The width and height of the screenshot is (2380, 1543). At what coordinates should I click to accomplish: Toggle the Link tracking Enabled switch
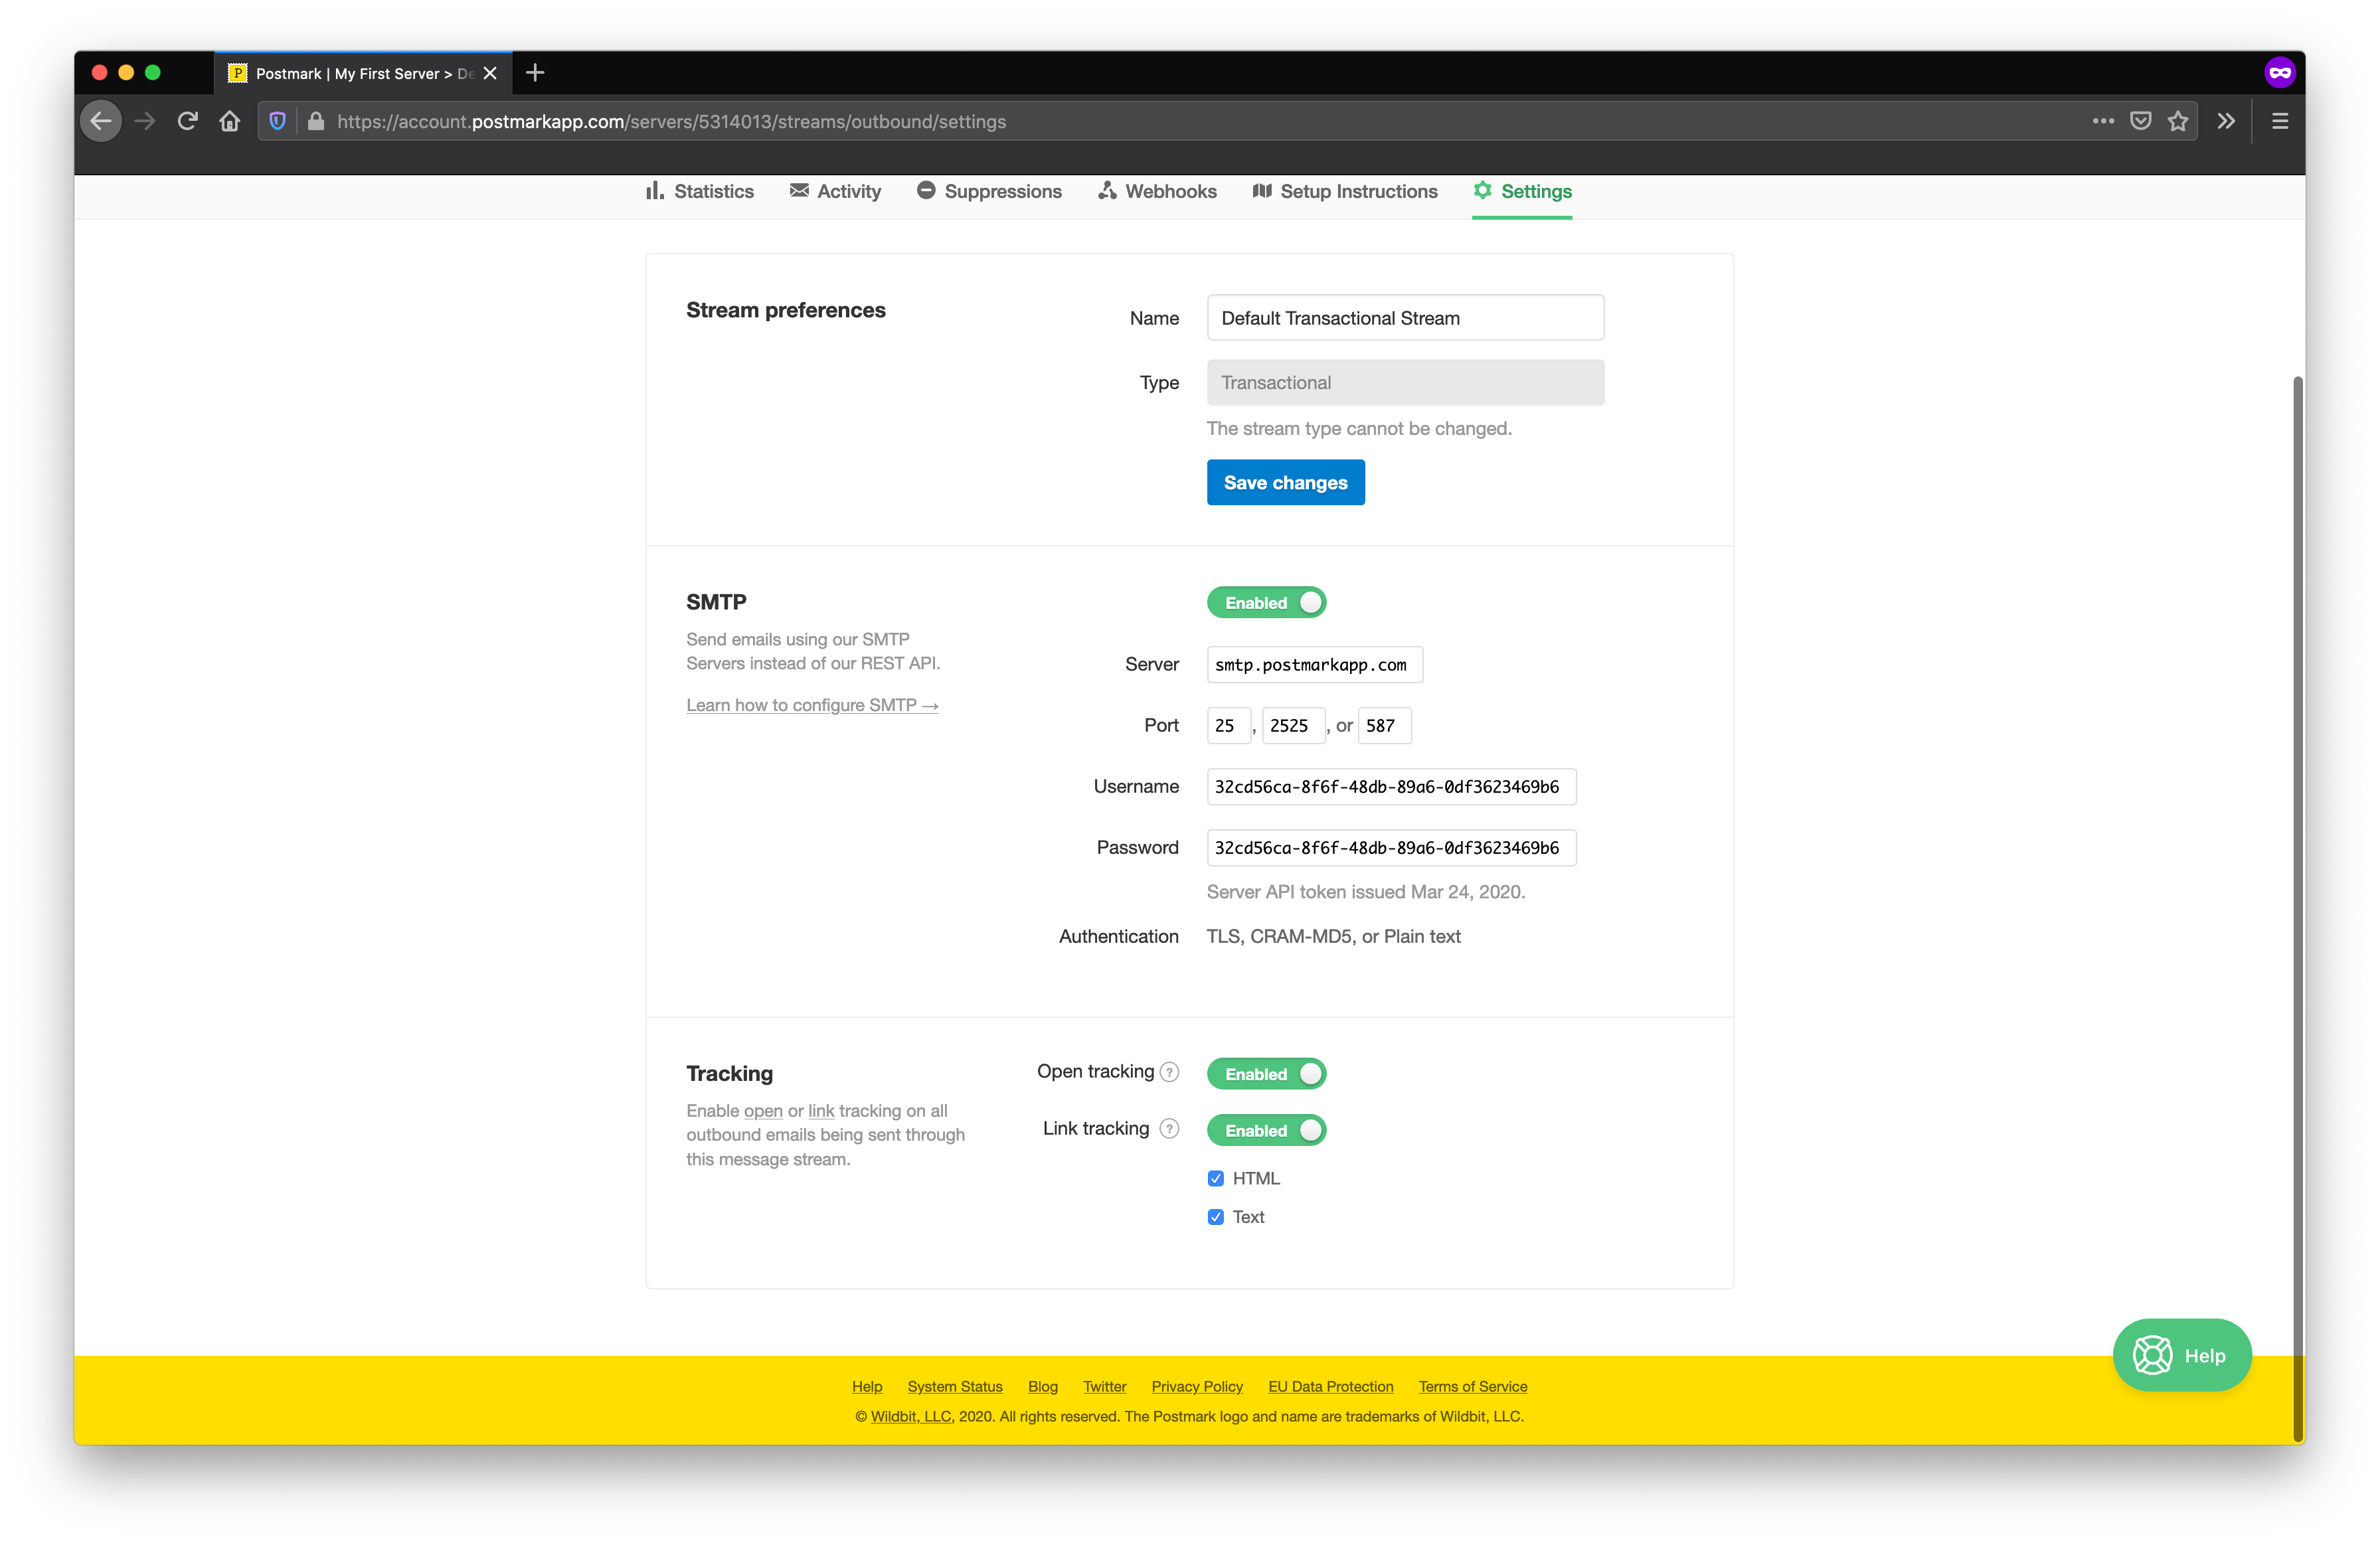pyautogui.click(x=1266, y=1129)
